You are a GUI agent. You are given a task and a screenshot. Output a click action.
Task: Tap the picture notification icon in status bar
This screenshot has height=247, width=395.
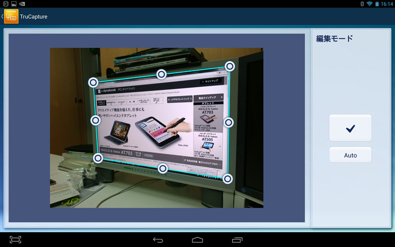click(14, 4)
